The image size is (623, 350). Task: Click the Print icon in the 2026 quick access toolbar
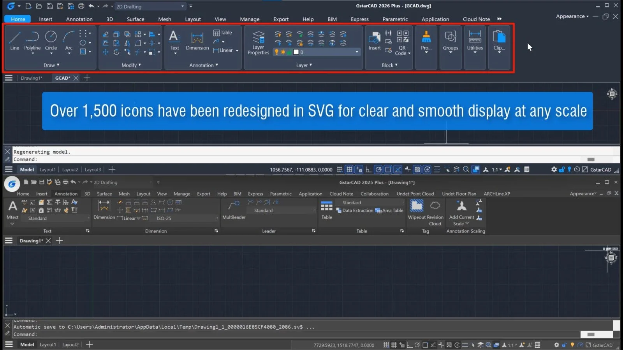(x=81, y=6)
